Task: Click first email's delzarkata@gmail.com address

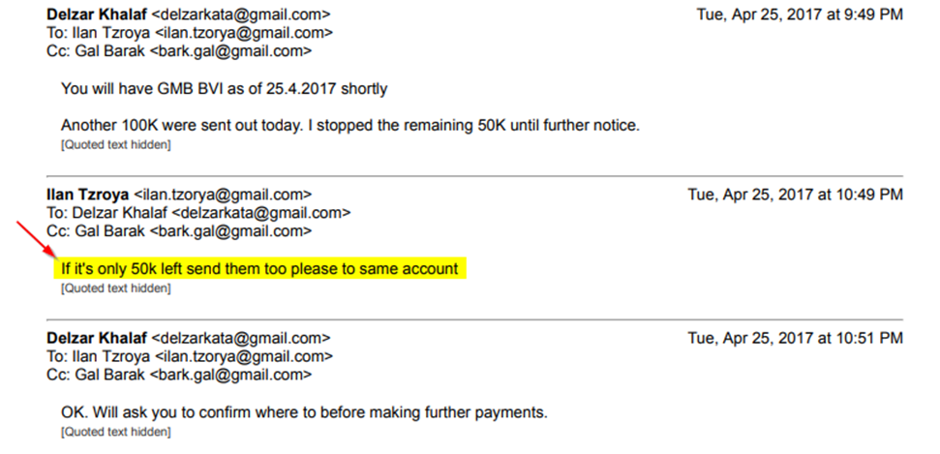Action: [x=241, y=15]
